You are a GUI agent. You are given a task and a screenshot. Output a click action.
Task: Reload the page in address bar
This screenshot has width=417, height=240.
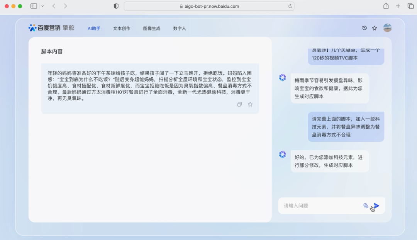(290, 6)
